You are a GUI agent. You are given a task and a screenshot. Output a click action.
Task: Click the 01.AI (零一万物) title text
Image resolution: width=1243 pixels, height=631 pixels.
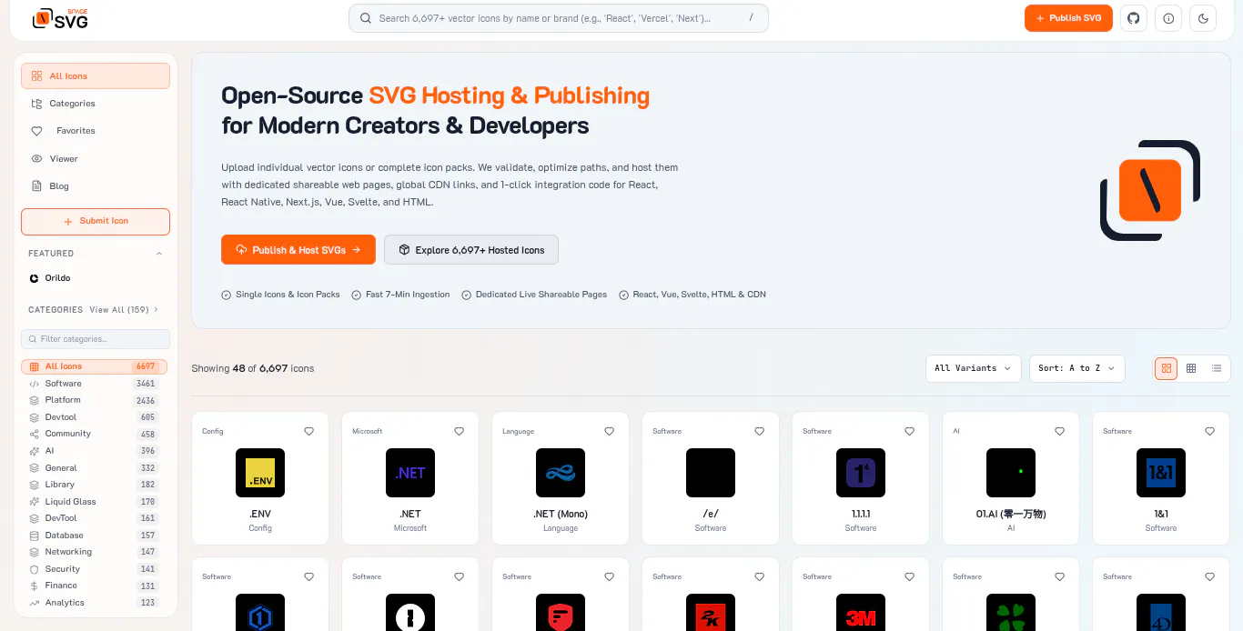[1011, 514]
